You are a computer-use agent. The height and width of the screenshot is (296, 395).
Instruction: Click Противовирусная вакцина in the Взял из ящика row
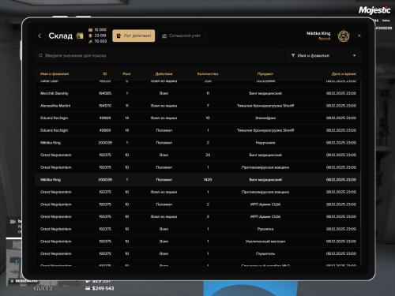pyautogui.click(x=265, y=192)
